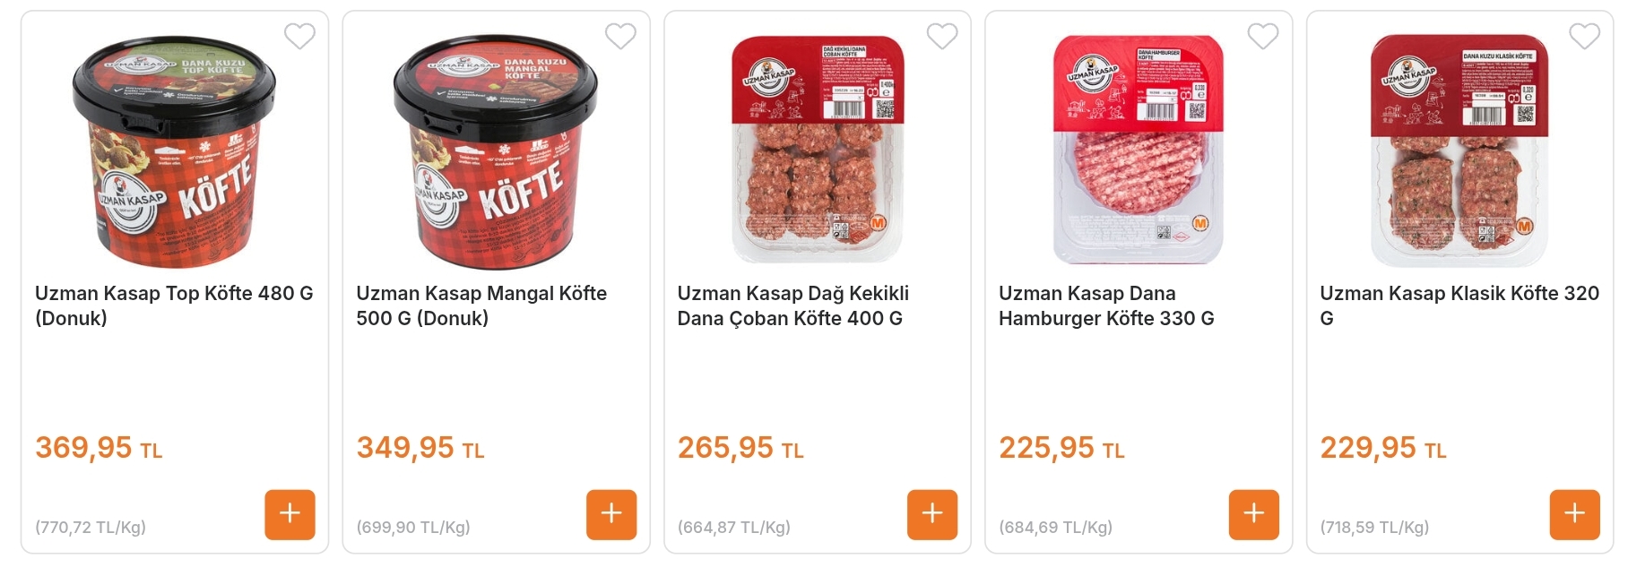The width and height of the screenshot is (1628, 576).
Task: Favorite the Uzman Kasap Top Köfte 480 G
Action: (299, 37)
